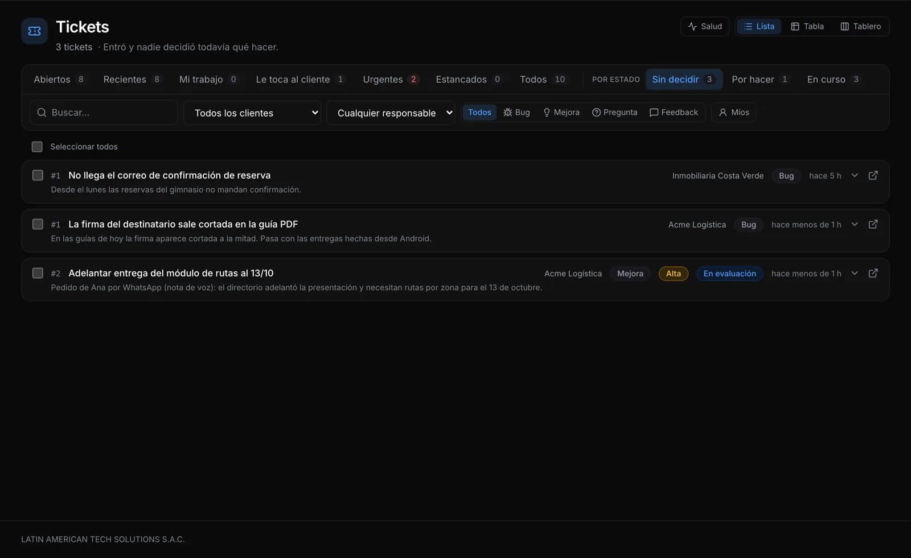Open the Todos los clientes dropdown

click(x=252, y=113)
